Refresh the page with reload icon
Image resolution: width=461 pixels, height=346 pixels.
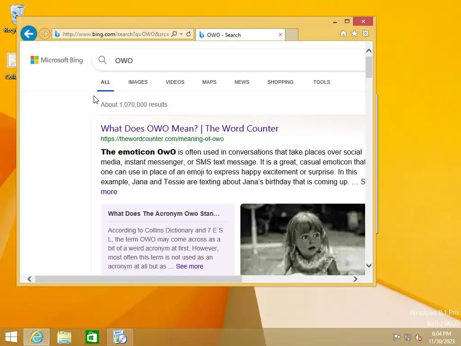tap(189, 34)
